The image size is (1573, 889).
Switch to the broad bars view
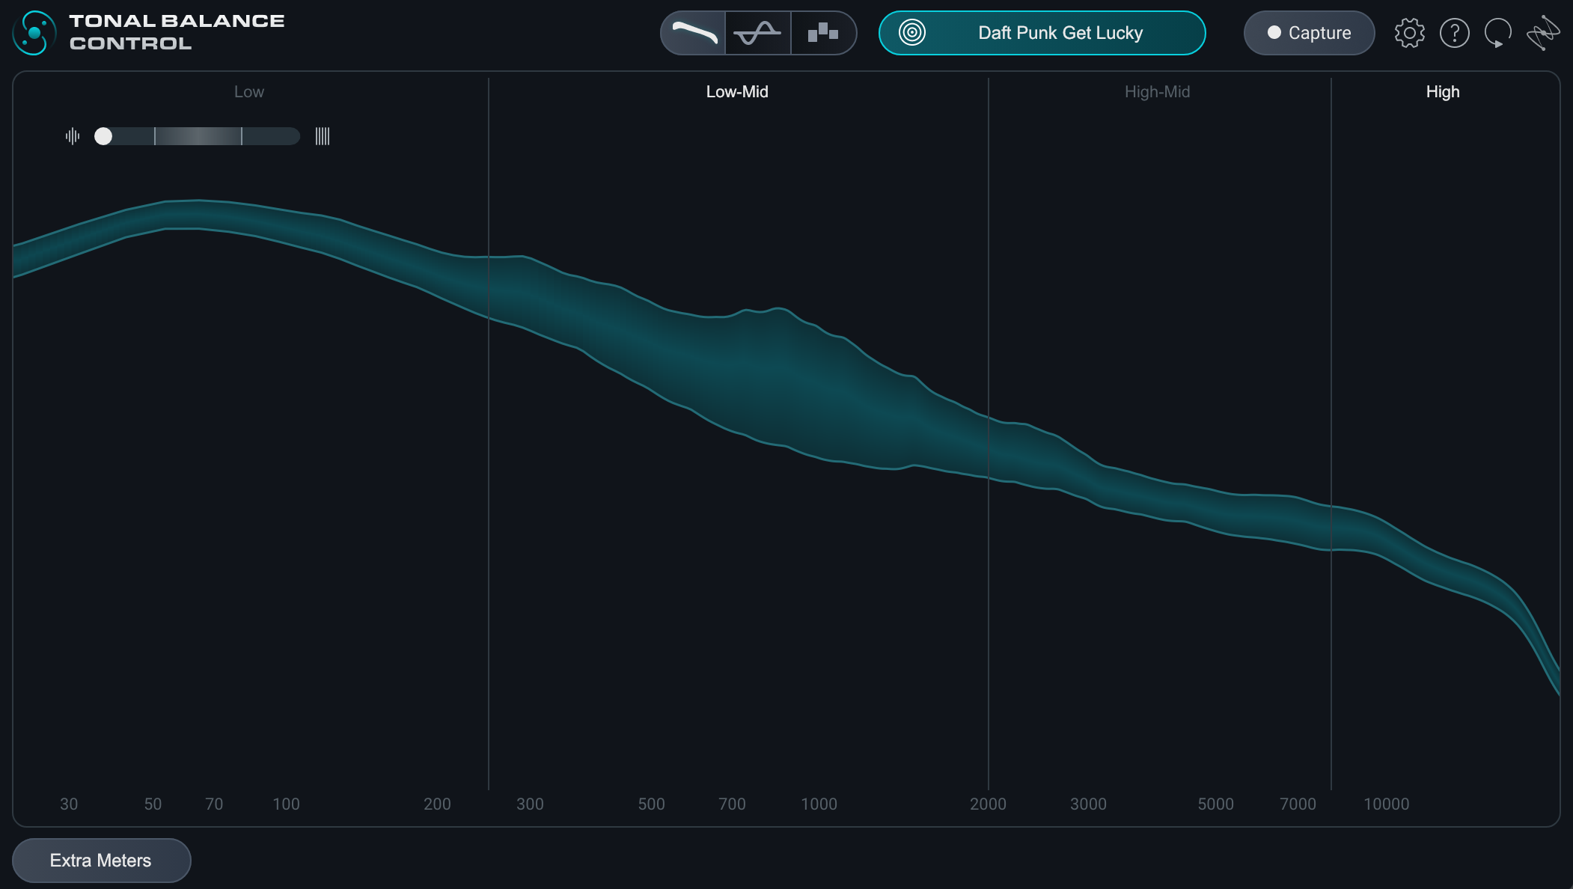point(823,33)
